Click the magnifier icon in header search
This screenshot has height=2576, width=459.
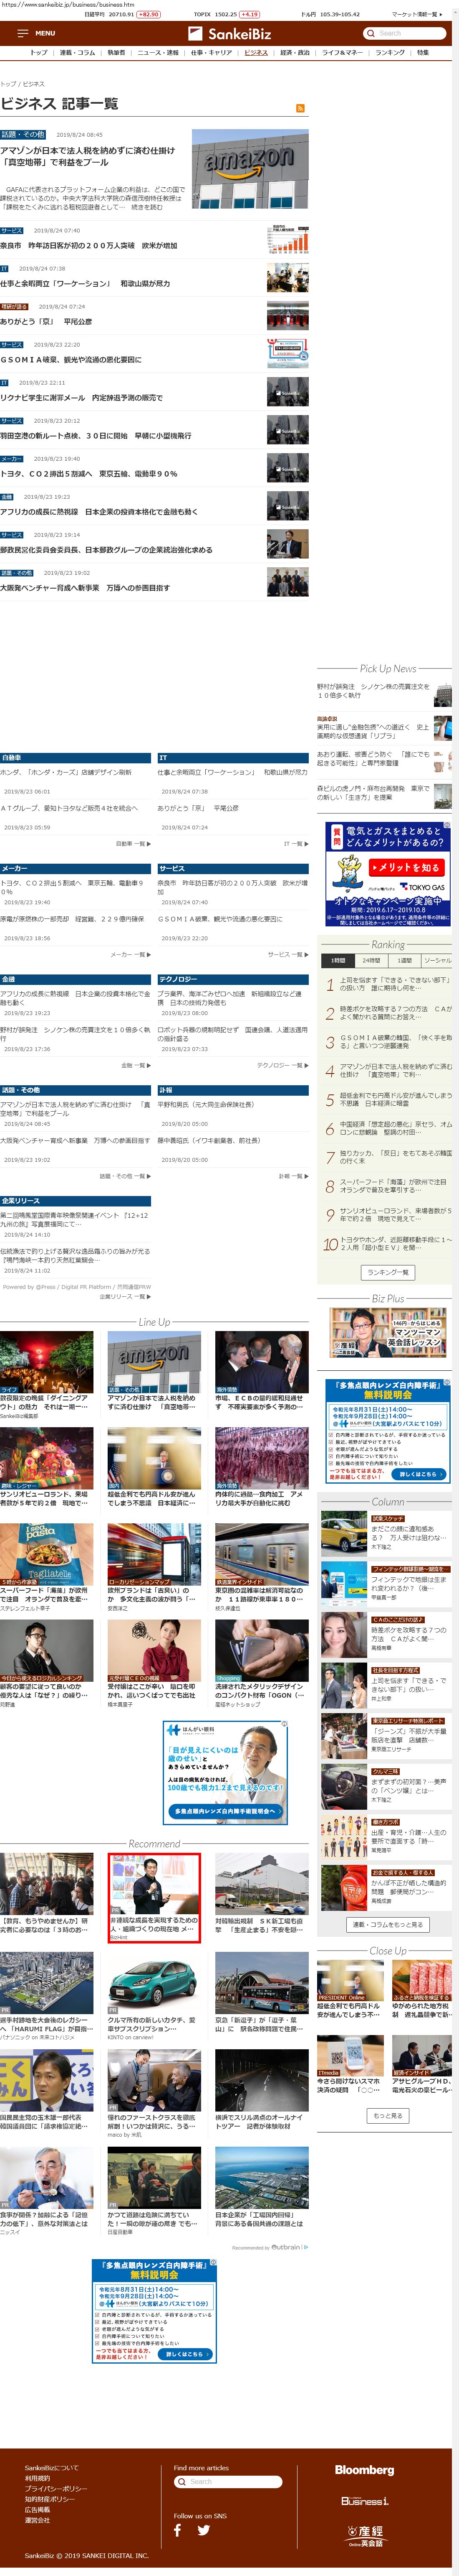(370, 33)
